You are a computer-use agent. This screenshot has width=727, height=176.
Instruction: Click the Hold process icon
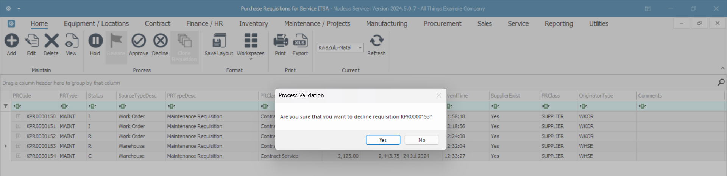click(x=95, y=41)
